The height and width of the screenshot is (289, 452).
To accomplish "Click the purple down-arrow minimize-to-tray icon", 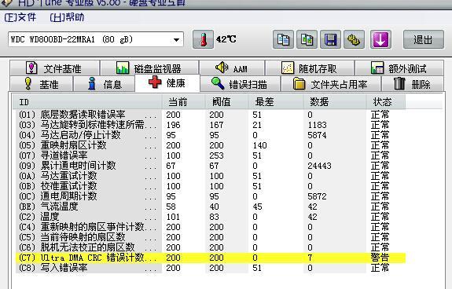I will pos(380,39).
